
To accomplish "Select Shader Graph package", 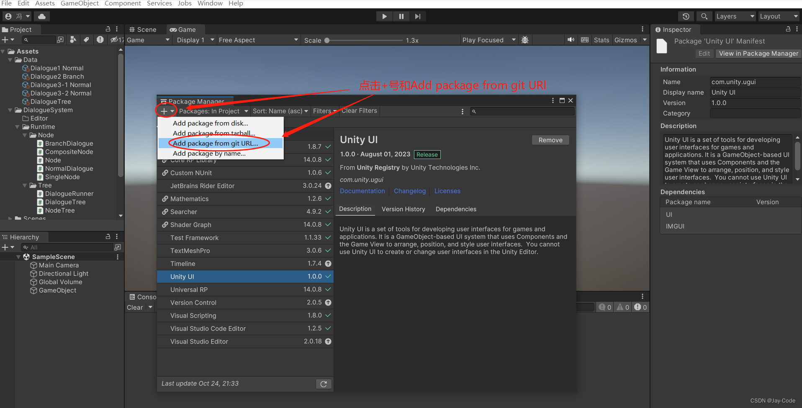I will coord(245,225).
